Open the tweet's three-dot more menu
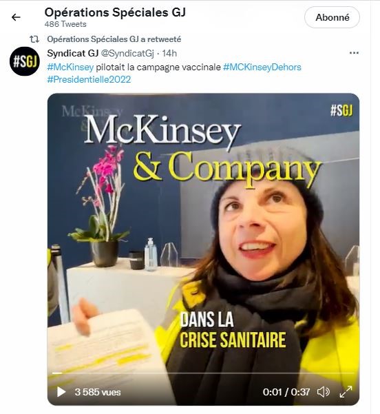The width and height of the screenshot is (380, 414). tap(354, 53)
